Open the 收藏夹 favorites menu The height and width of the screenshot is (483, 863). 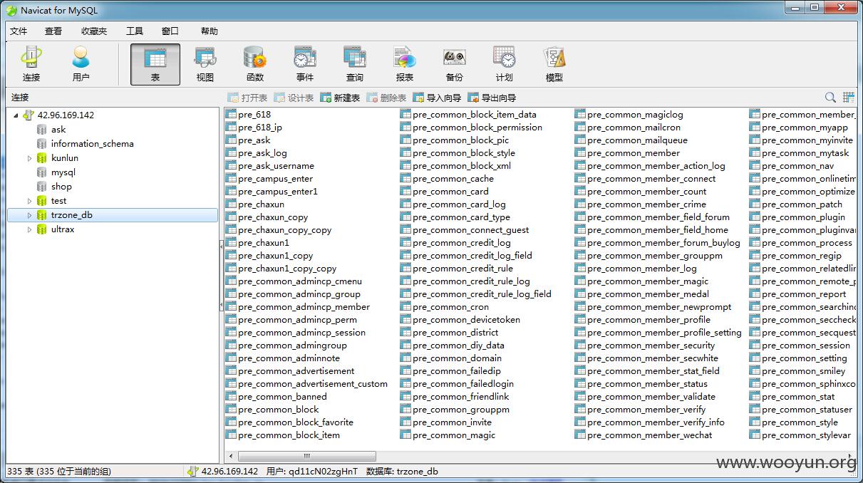pos(94,31)
